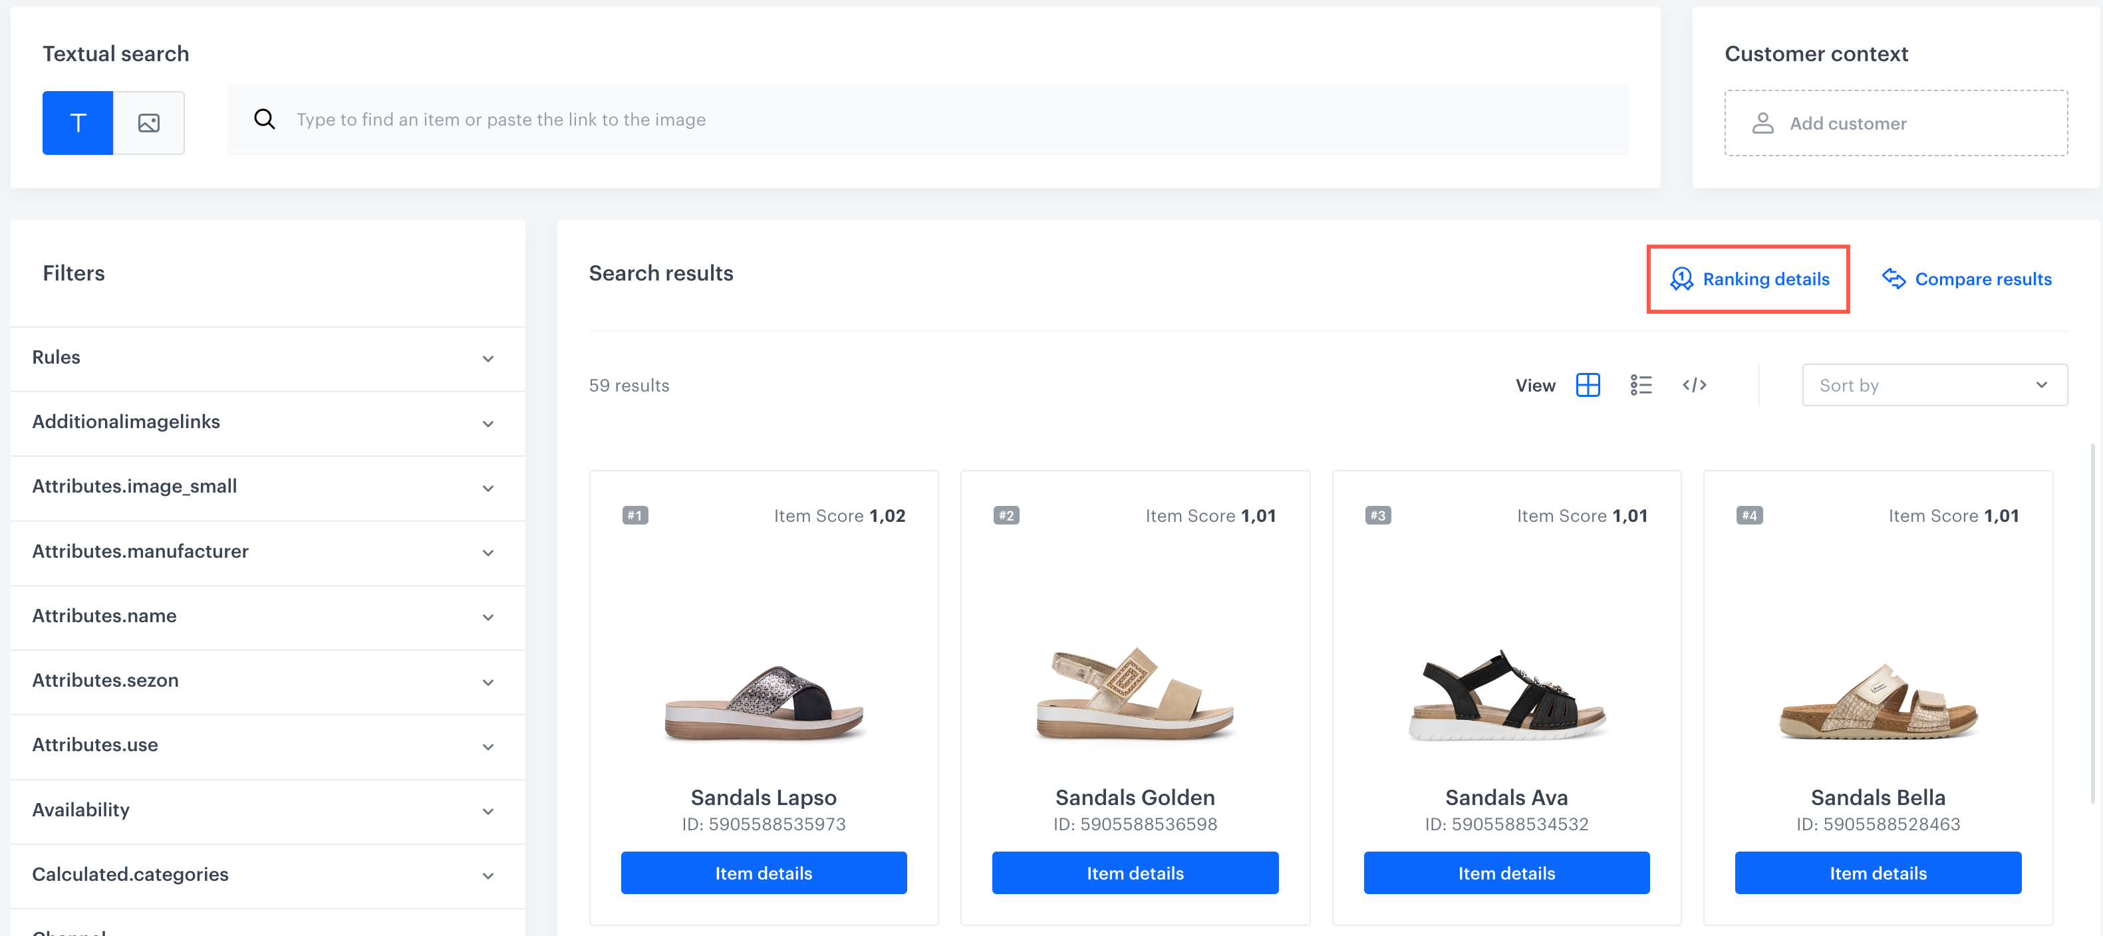Screen dimensions: 2103x936
Task: Open the code view of results
Action: click(x=1695, y=384)
